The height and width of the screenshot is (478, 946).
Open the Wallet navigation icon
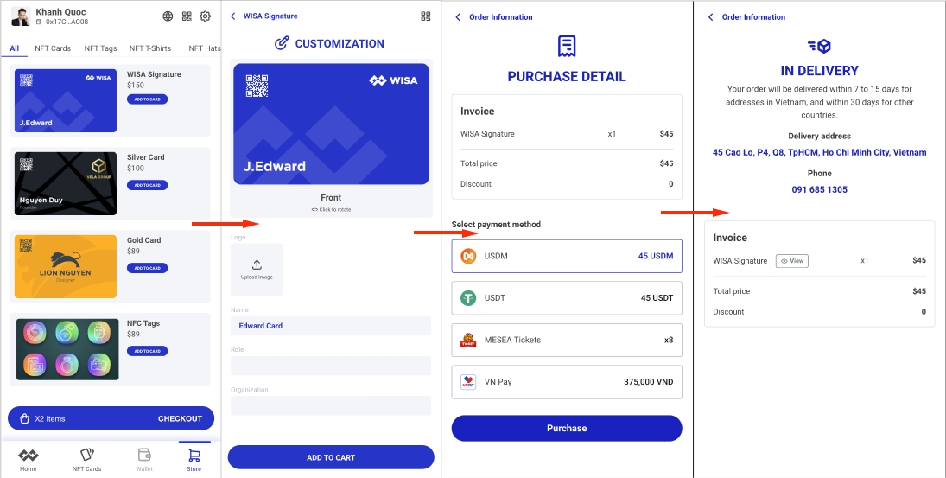coord(144,456)
